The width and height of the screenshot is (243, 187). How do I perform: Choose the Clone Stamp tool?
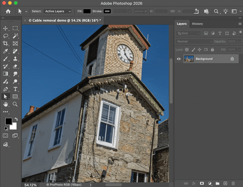pyautogui.click(x=15, y=59)
